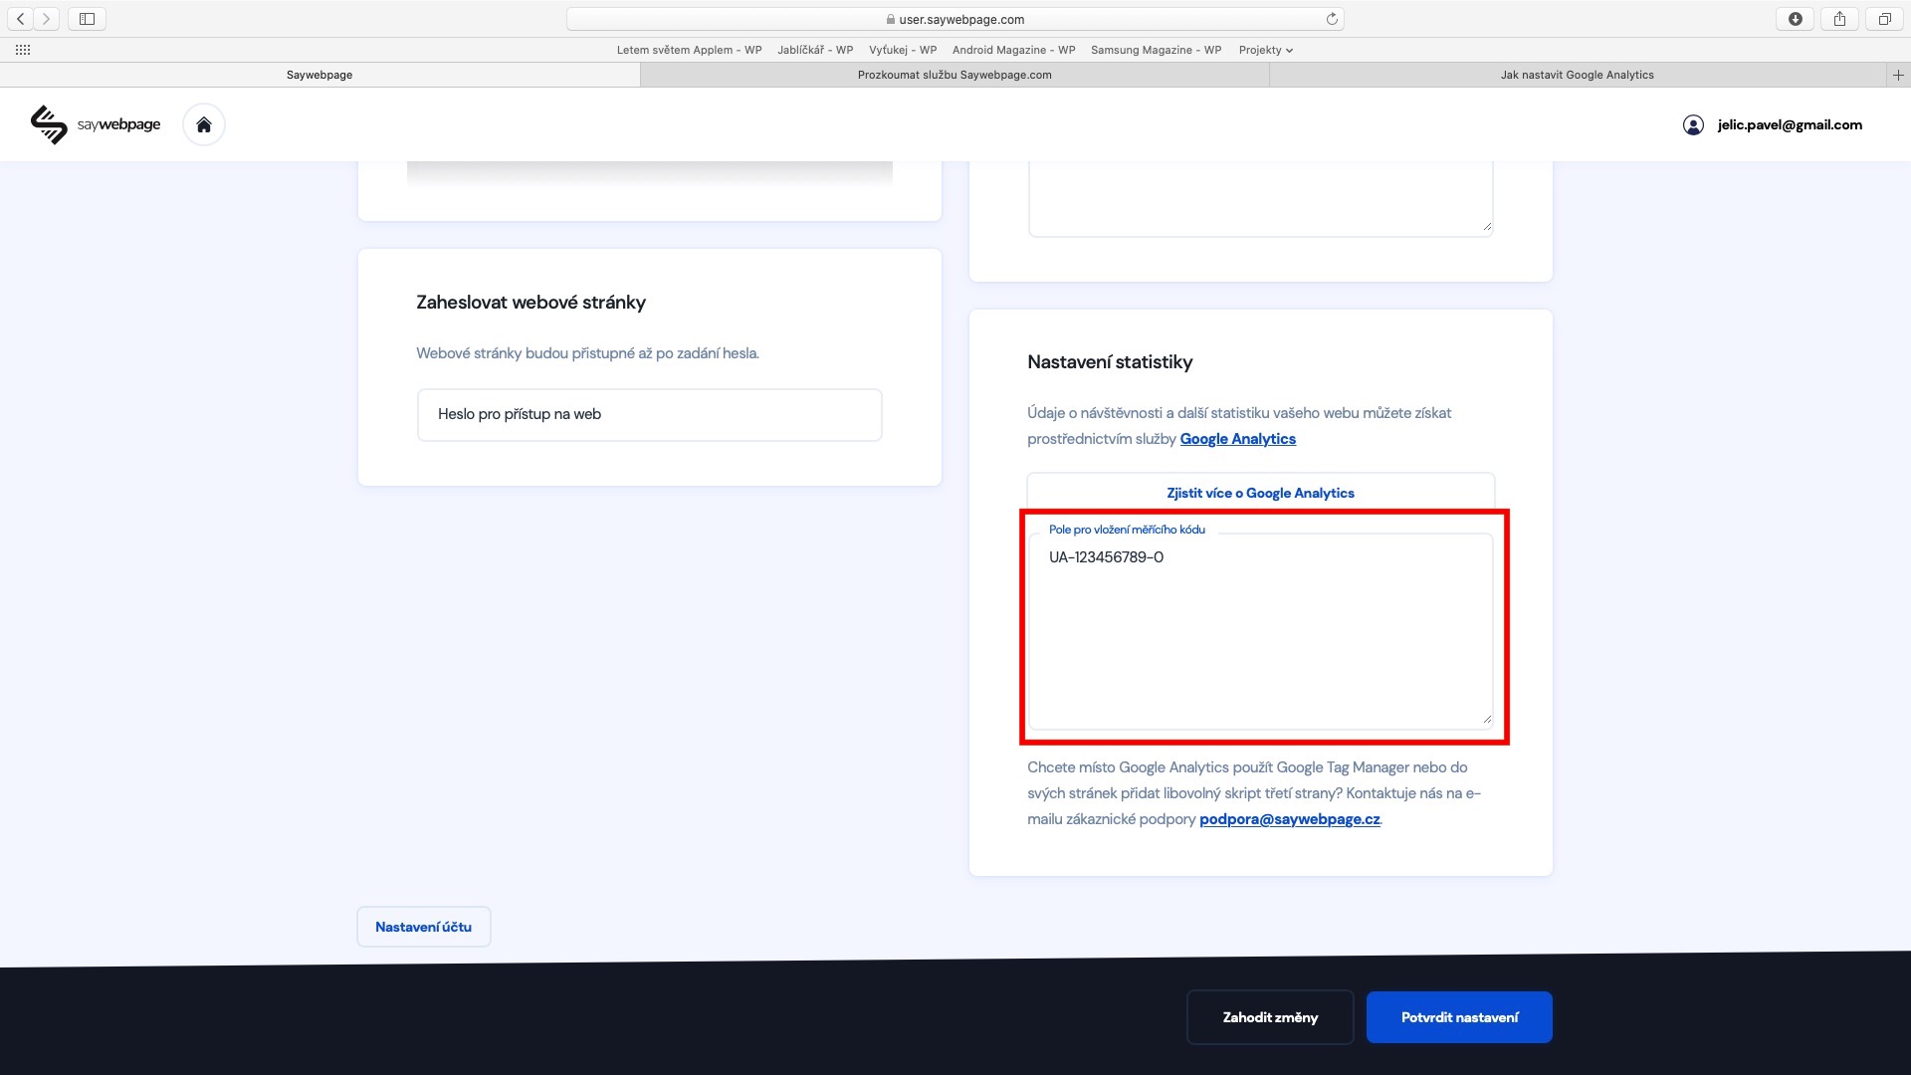The image size is (1911, 1075).
Task: Click Zahodit změny button
Action: pyautogui.click(x=1270, y=1017)
